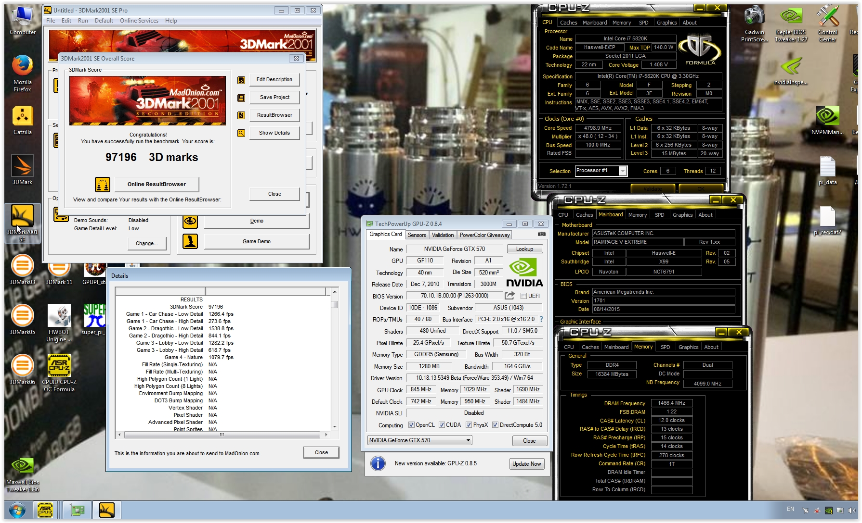Click the 3DMark2001 taskbar button
The height and width of the screenshot is (523, 862).
[x=106, y=510]
